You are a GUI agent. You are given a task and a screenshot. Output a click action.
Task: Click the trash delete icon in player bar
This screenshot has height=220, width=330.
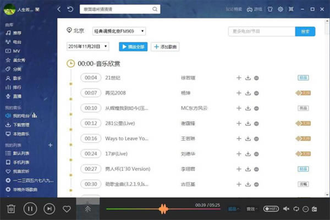click(x=11, y=209)
